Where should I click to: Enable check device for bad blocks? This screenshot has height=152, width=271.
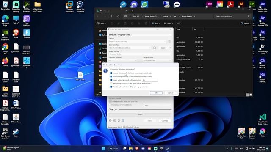pyautogui.click(x=110, y=105)
